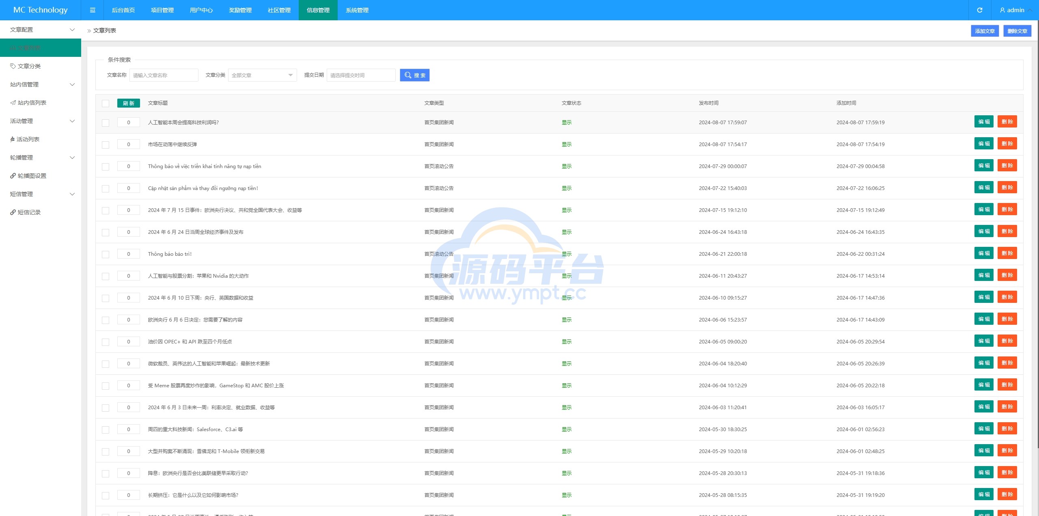Check the row Cập nhật sản phẩm
1039x516 pixels.
click(106, 188)
